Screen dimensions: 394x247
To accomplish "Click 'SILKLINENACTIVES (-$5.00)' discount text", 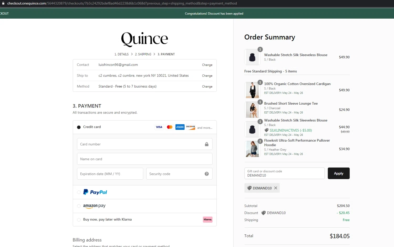I will click(291, 130).
